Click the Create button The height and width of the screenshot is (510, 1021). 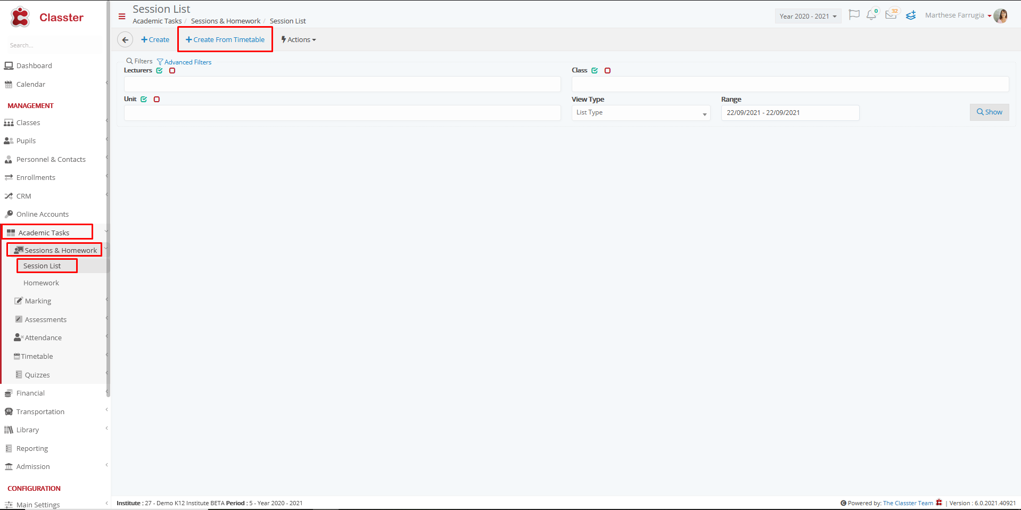click(x=155, y=40)
